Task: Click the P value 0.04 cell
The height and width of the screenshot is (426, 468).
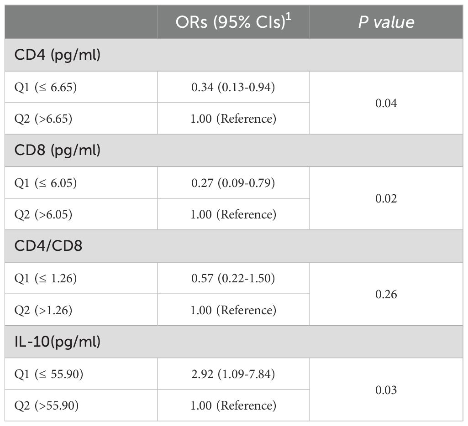Action: (386, 103)
